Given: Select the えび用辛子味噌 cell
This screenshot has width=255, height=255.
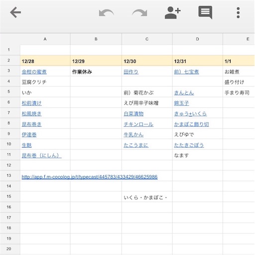Looking at the screenshot, I should coord(147,103).
